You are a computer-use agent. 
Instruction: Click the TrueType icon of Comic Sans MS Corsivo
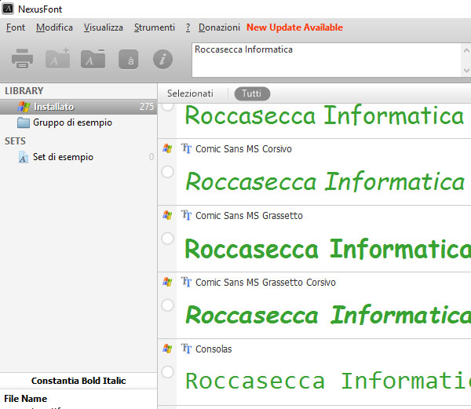[x=186, y=148]
